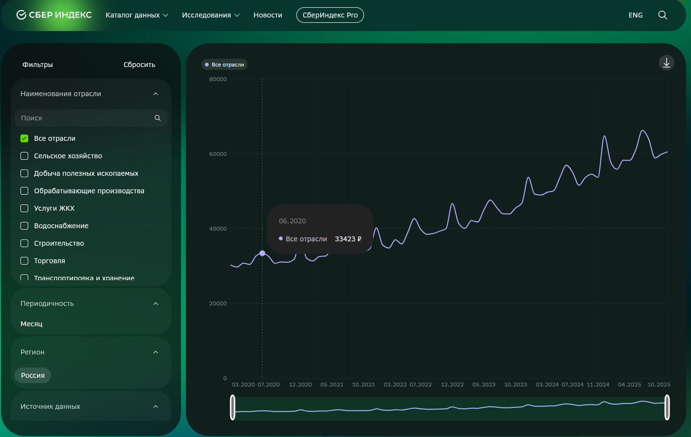Expand the Источник данных section chevron

click(156, 406)
